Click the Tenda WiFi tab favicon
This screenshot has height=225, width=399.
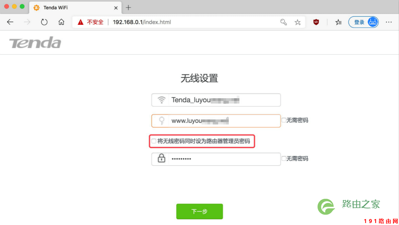pos(37,8)
